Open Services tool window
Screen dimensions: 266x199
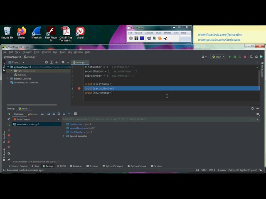[156, 166]
